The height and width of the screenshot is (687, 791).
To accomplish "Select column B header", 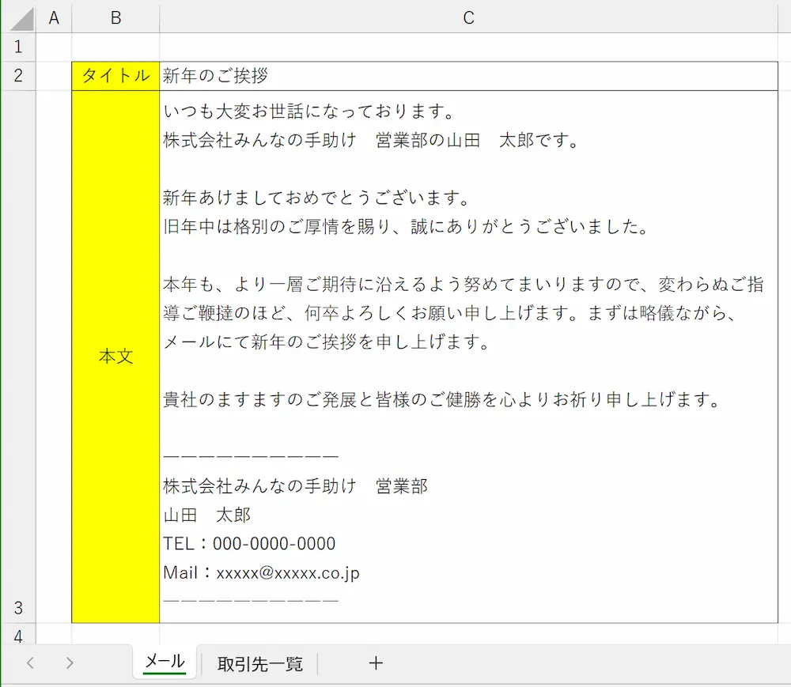I will pos(115,17).
